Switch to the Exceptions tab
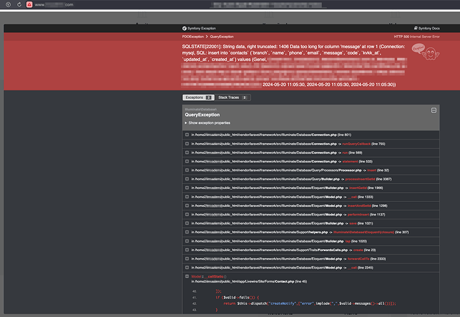This screenshot has width=460, height=317. pos(197,98)
